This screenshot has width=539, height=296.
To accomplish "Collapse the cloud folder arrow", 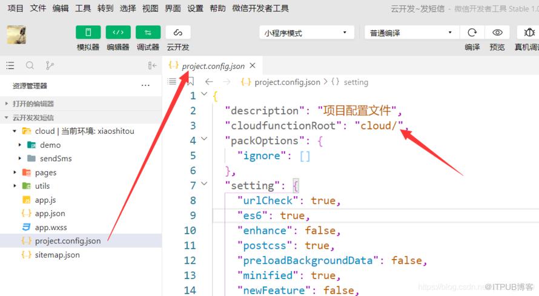I will tap(15, 131).
